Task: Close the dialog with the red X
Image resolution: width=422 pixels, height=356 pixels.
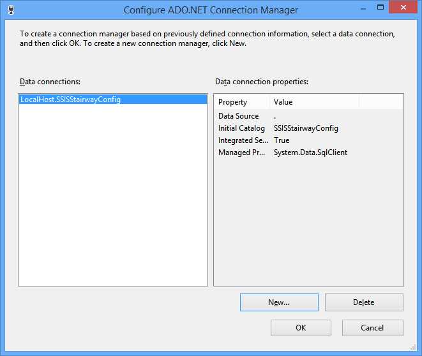Action: [403, 7]
